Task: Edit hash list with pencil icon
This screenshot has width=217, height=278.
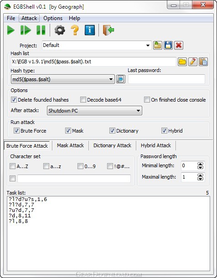Action: click(x=193, y=62)
